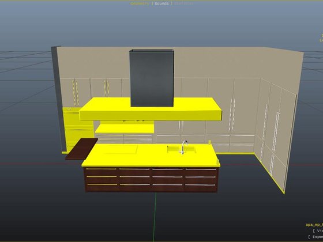The width and height of the screenshot is (323, 242).
Task: Click the sink basin on the island
Action: [181, 149]
